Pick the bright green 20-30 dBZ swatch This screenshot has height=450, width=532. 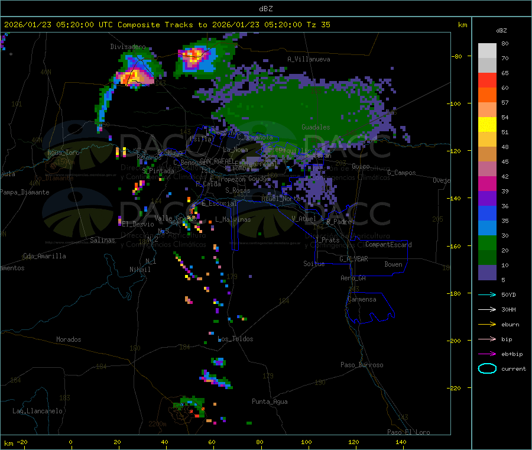(487, 242)
